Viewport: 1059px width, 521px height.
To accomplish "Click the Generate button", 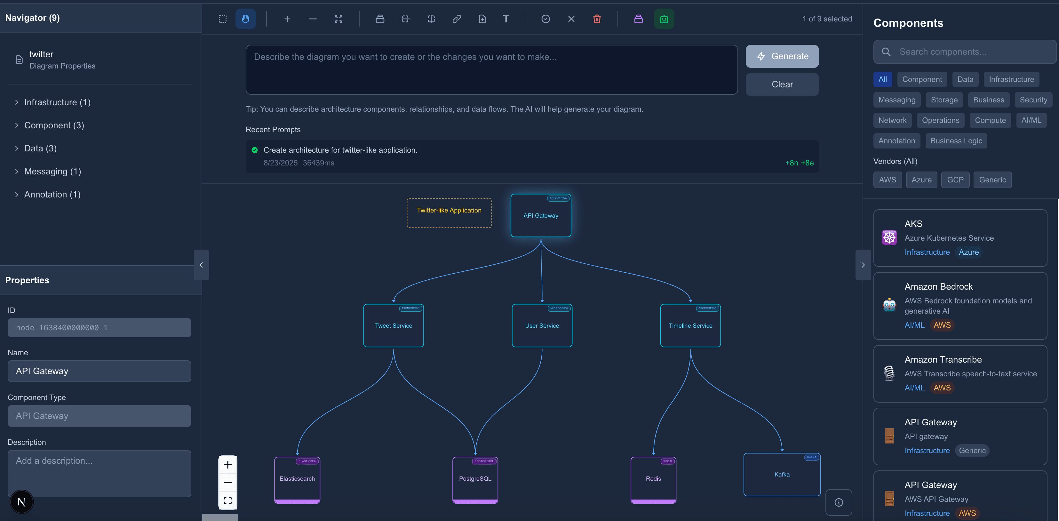I will click(782, 56).
